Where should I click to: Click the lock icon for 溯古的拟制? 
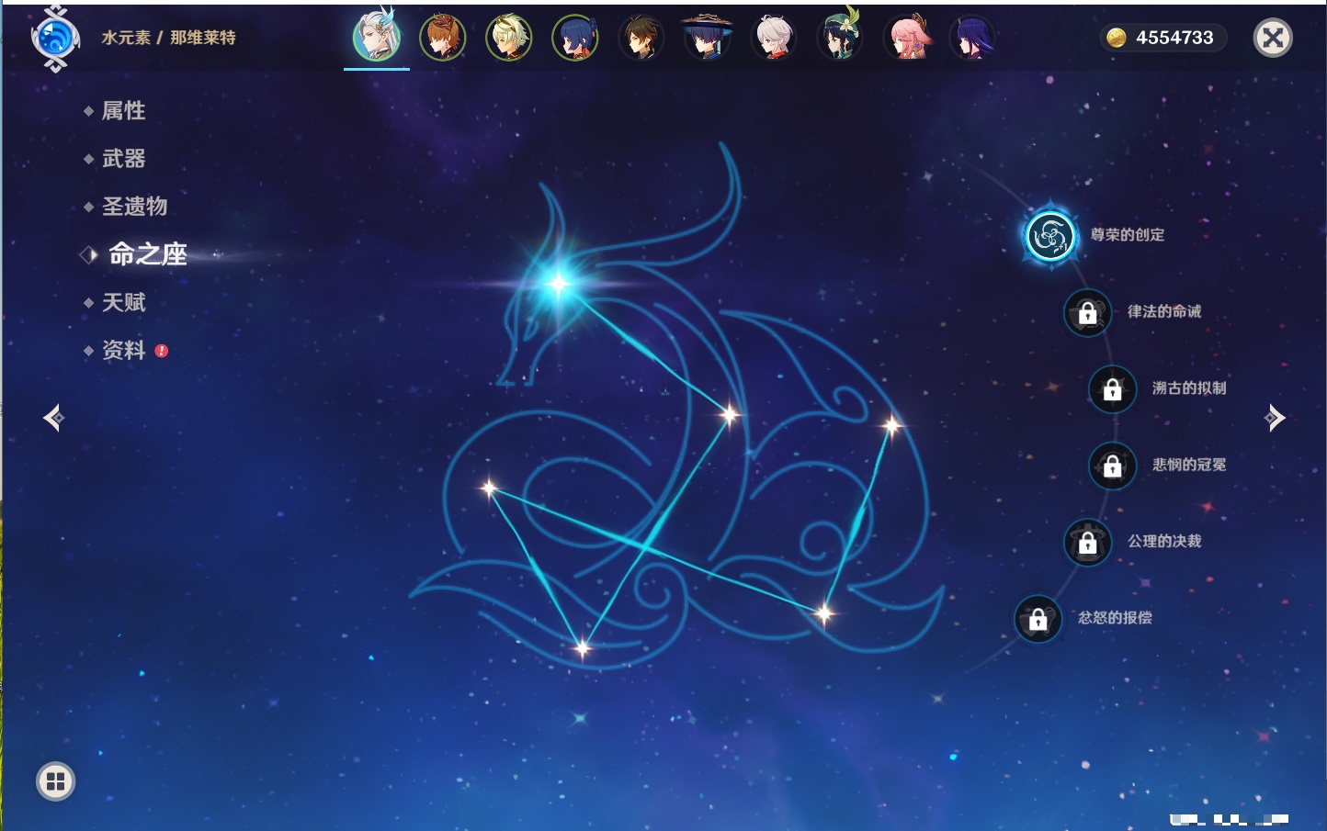(1112, 389)
